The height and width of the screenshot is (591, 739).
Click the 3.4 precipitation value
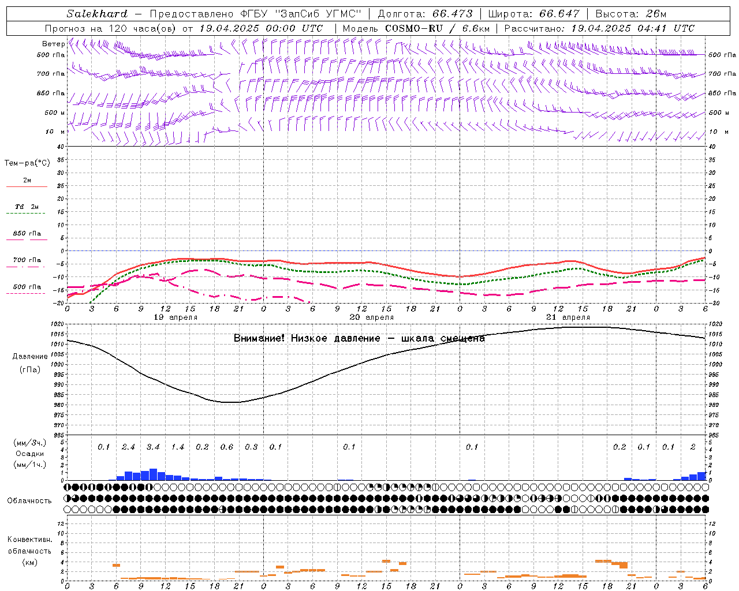tap(153, 447)
